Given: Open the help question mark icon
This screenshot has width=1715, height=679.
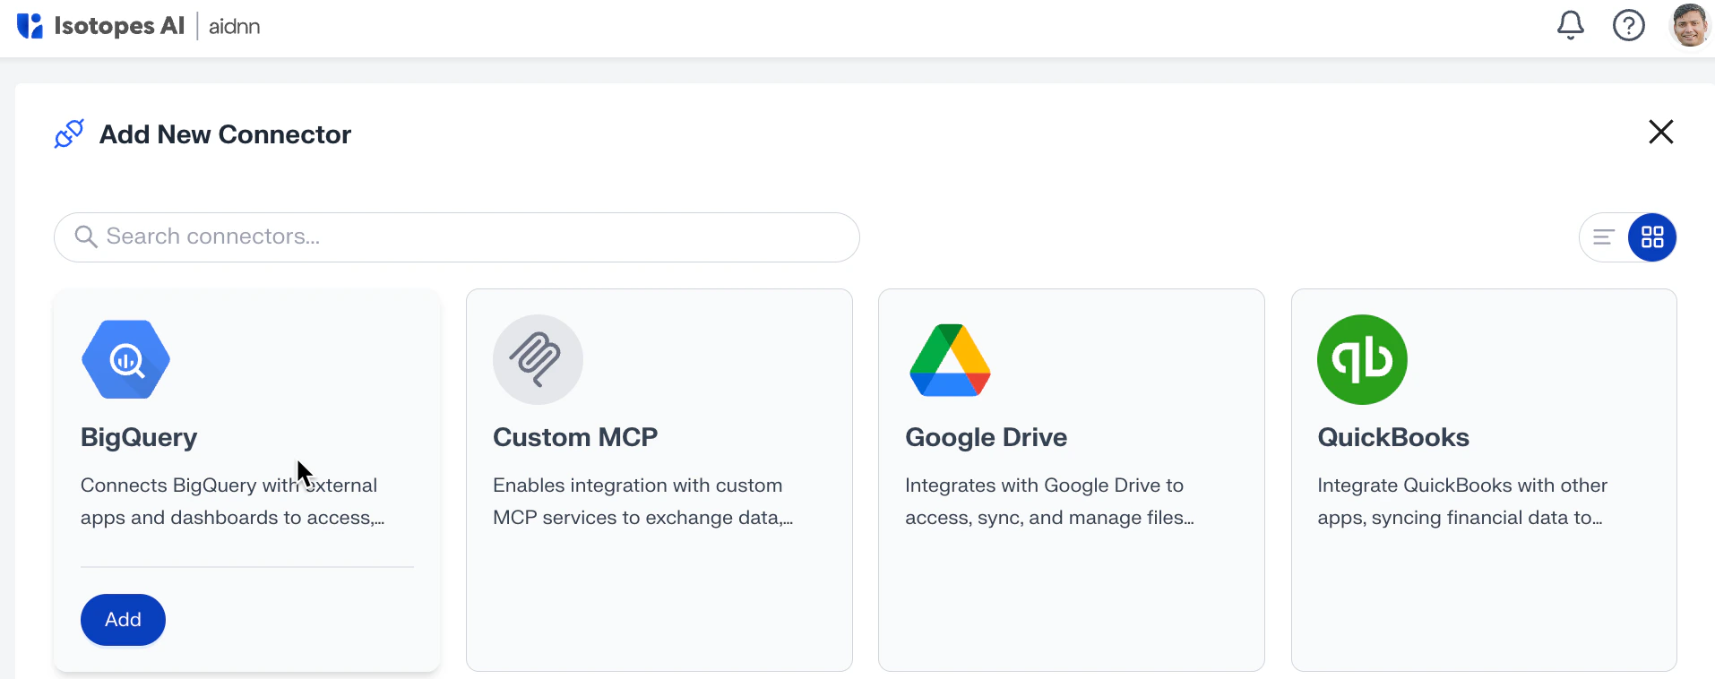Looking at the screenshot, I should [1628, 25].
